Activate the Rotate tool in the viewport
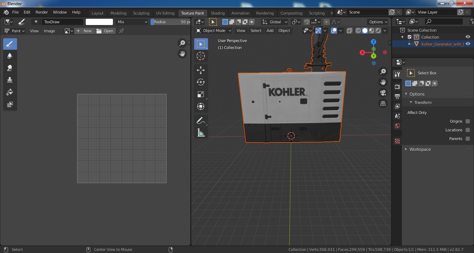This screenshot has width=474, height=253. click(x=201, y=82)
